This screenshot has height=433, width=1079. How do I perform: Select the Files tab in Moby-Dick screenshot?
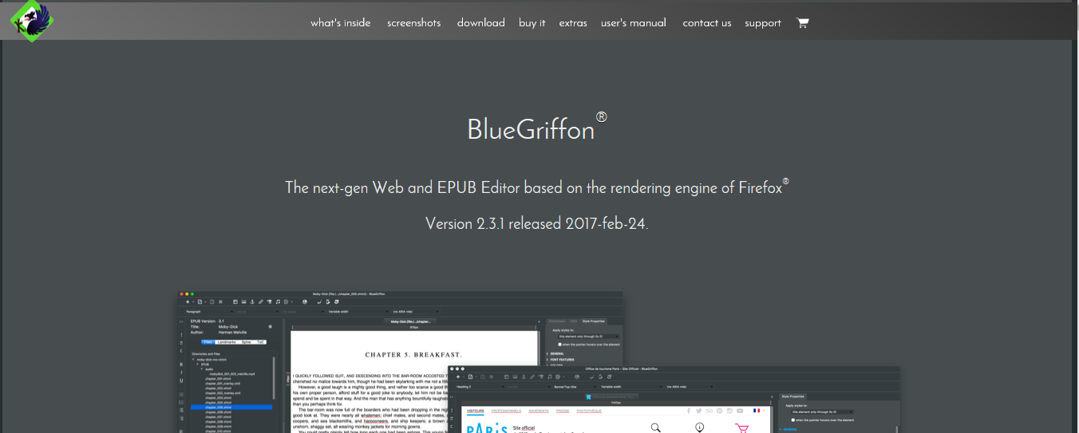point(208,342)
